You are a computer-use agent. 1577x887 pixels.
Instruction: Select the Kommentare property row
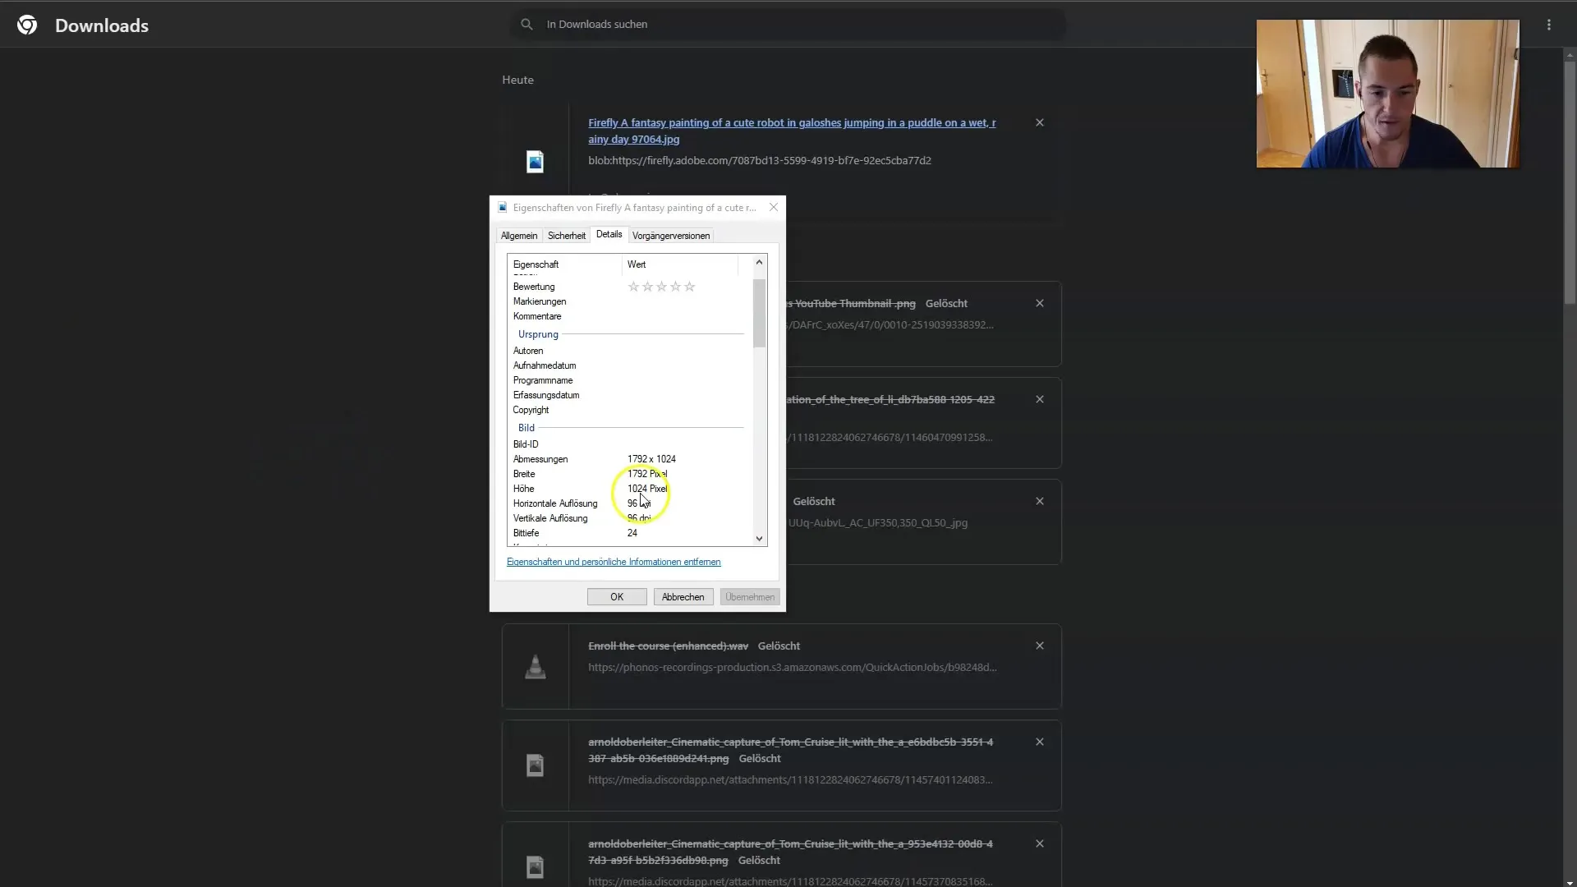click(x=629, y=316)
